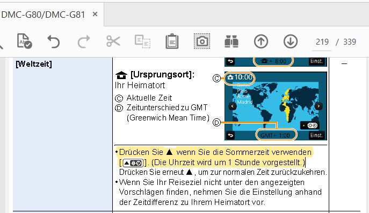Click 'Wenn Sie Ihr Reiseziel nicht' line
Viewport: 369px width, 213px height.
point(212,182)
